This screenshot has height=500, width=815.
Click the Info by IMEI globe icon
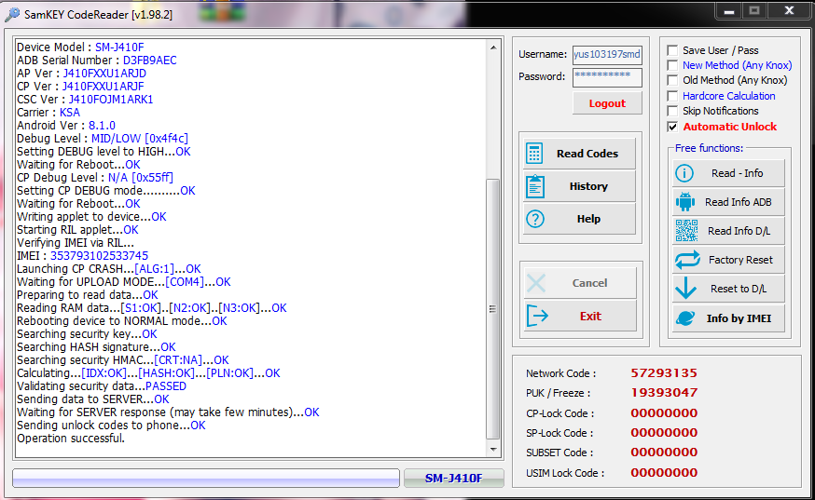[685, 318]
